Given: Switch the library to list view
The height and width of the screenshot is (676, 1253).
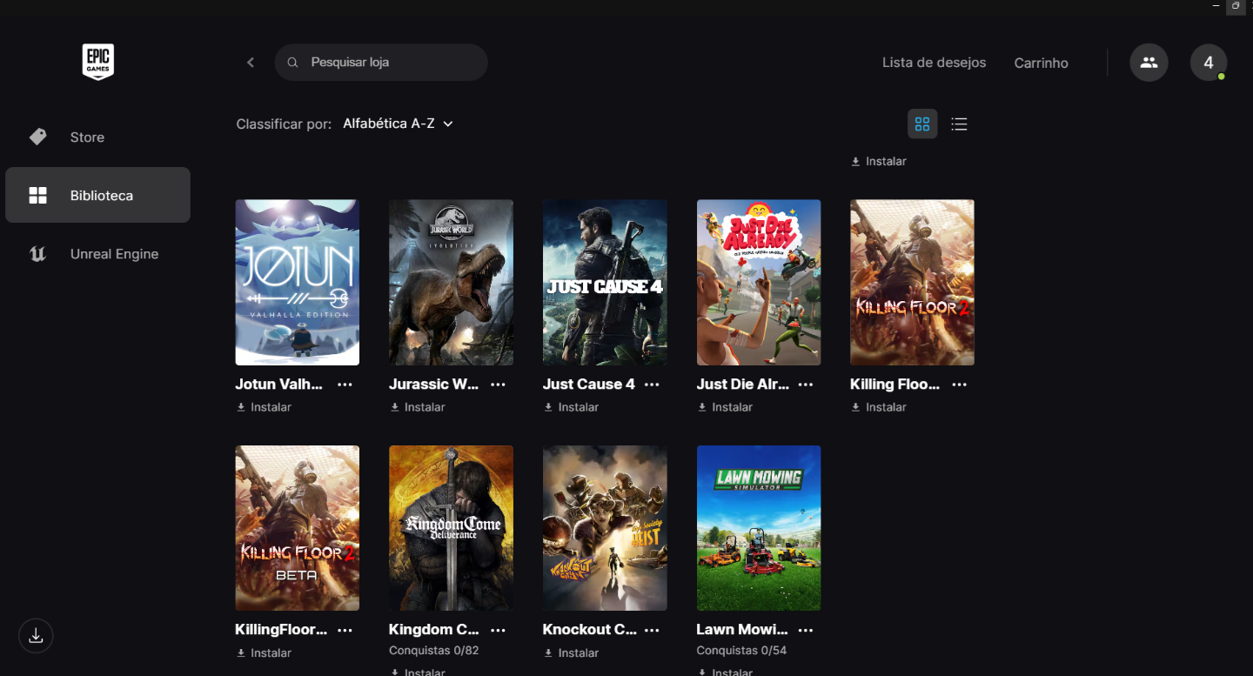Looking at the screenshot, I should click(x=959, y=124).
